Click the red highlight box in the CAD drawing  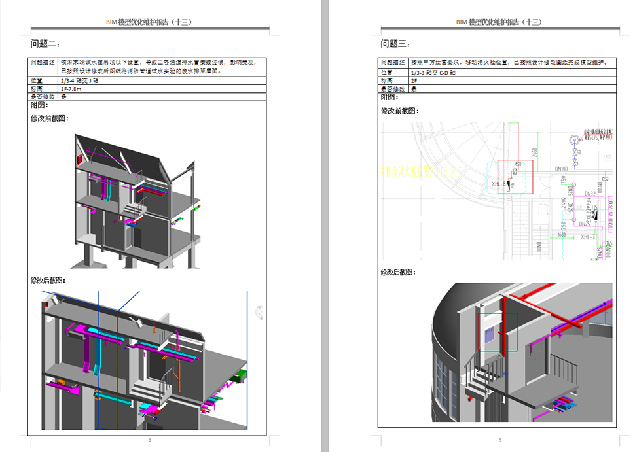pyautogui.click(x=515, y=177)
